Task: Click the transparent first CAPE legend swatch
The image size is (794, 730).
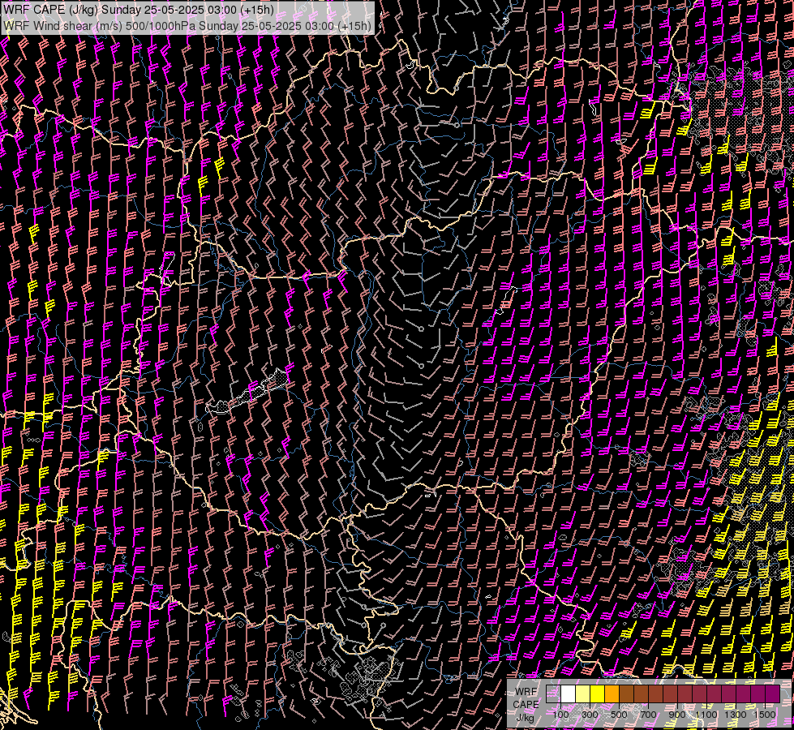Action: [x=553, y=694]
